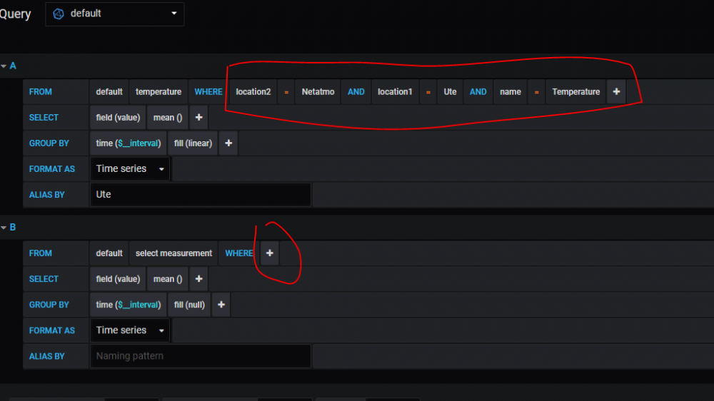This screenshot has width=714, height=401.
Task: Click the first AND operator in query A
Action: click(356, 92)
